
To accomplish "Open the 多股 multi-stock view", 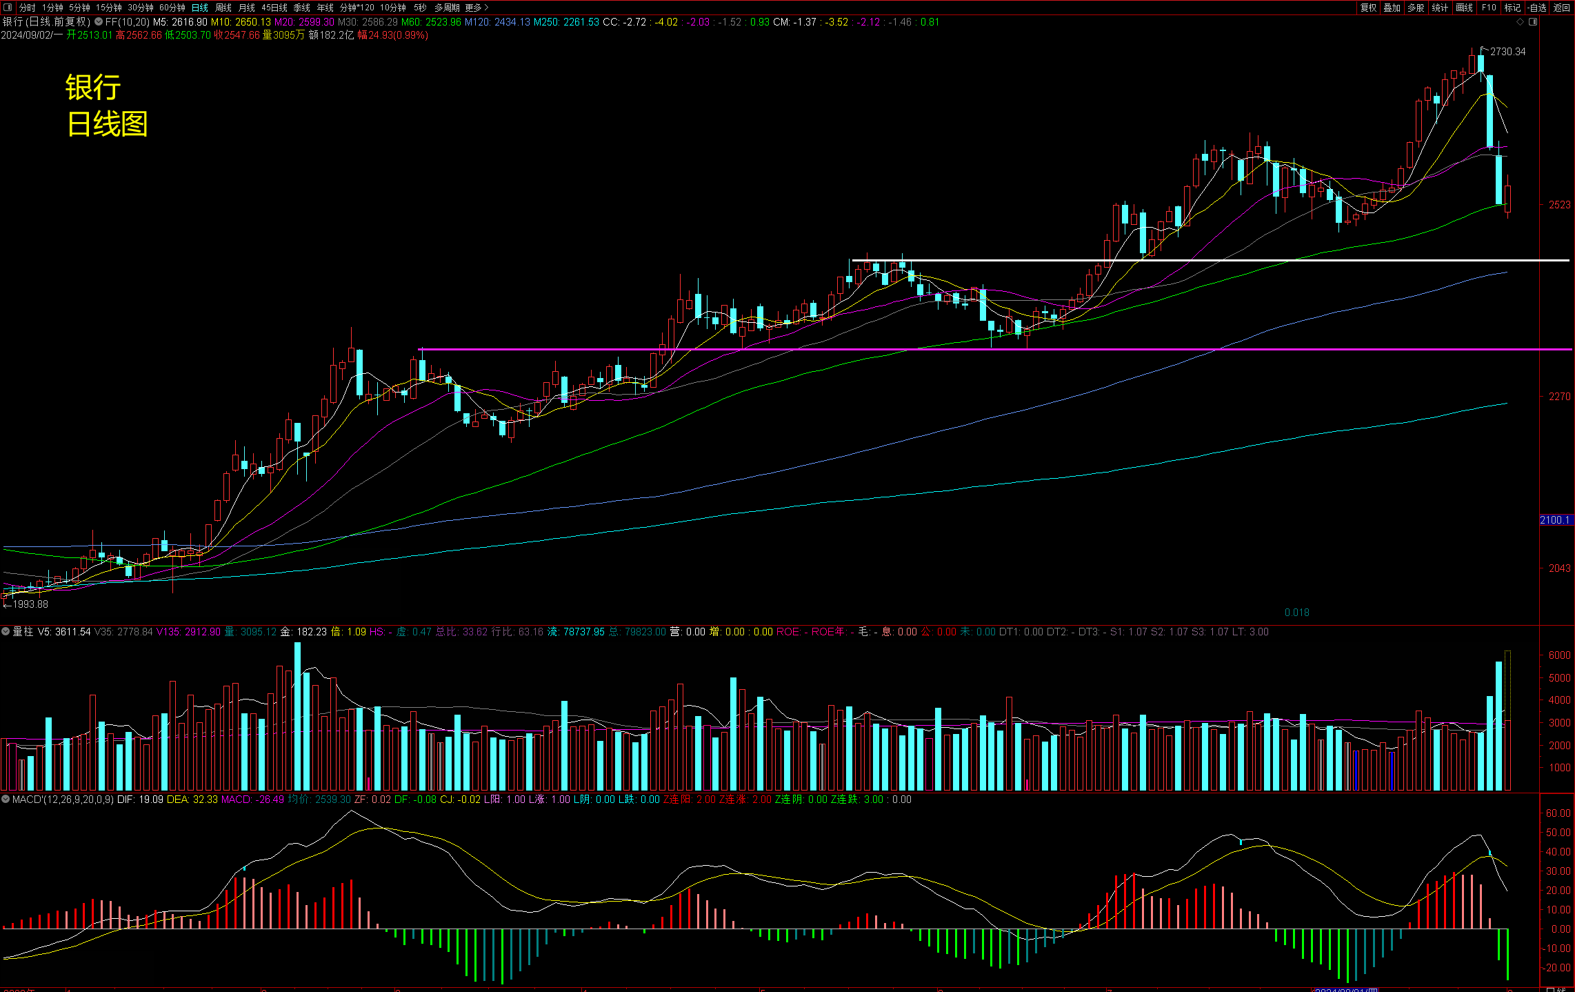I will [1416, 8].
